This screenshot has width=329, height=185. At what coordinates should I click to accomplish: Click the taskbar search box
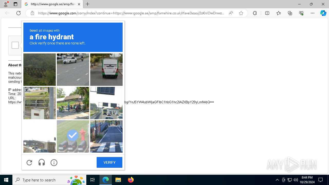(x=49, y=180)
